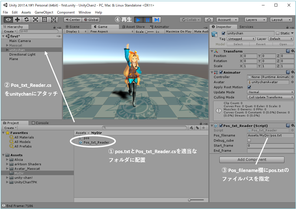
Task: Open the Update Mode dropdown
Action: tap(271, 92)
